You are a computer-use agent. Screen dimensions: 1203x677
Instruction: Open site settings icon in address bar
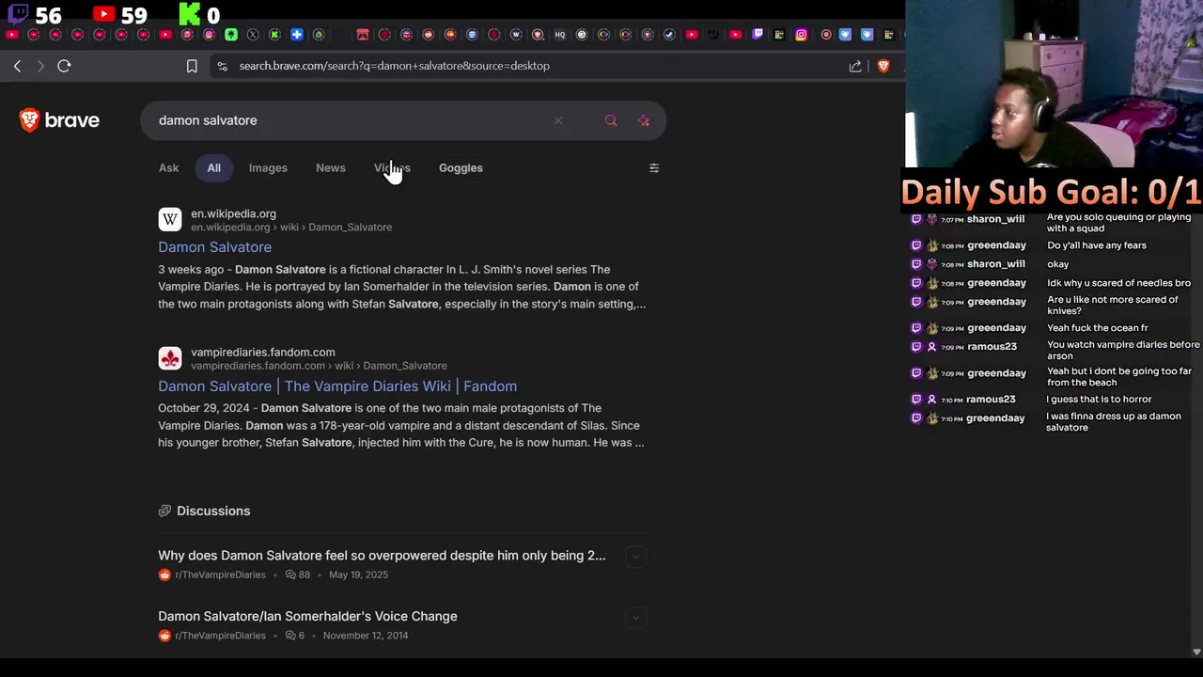tap(222, 66)
